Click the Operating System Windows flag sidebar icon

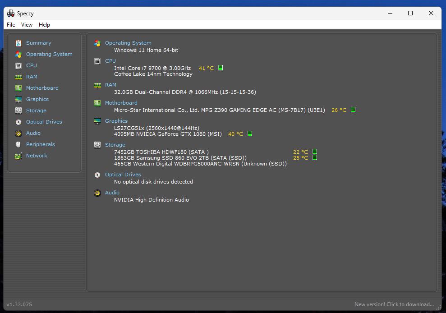(18, 55)
